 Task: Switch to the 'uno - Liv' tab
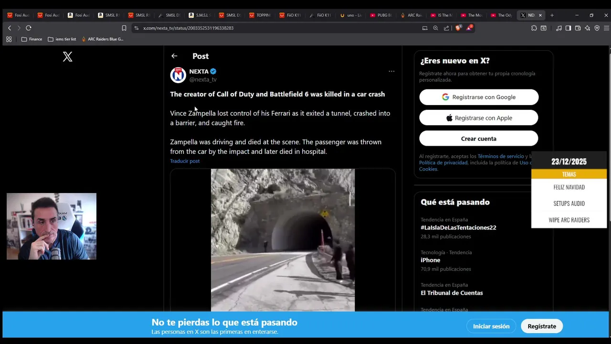351,15
